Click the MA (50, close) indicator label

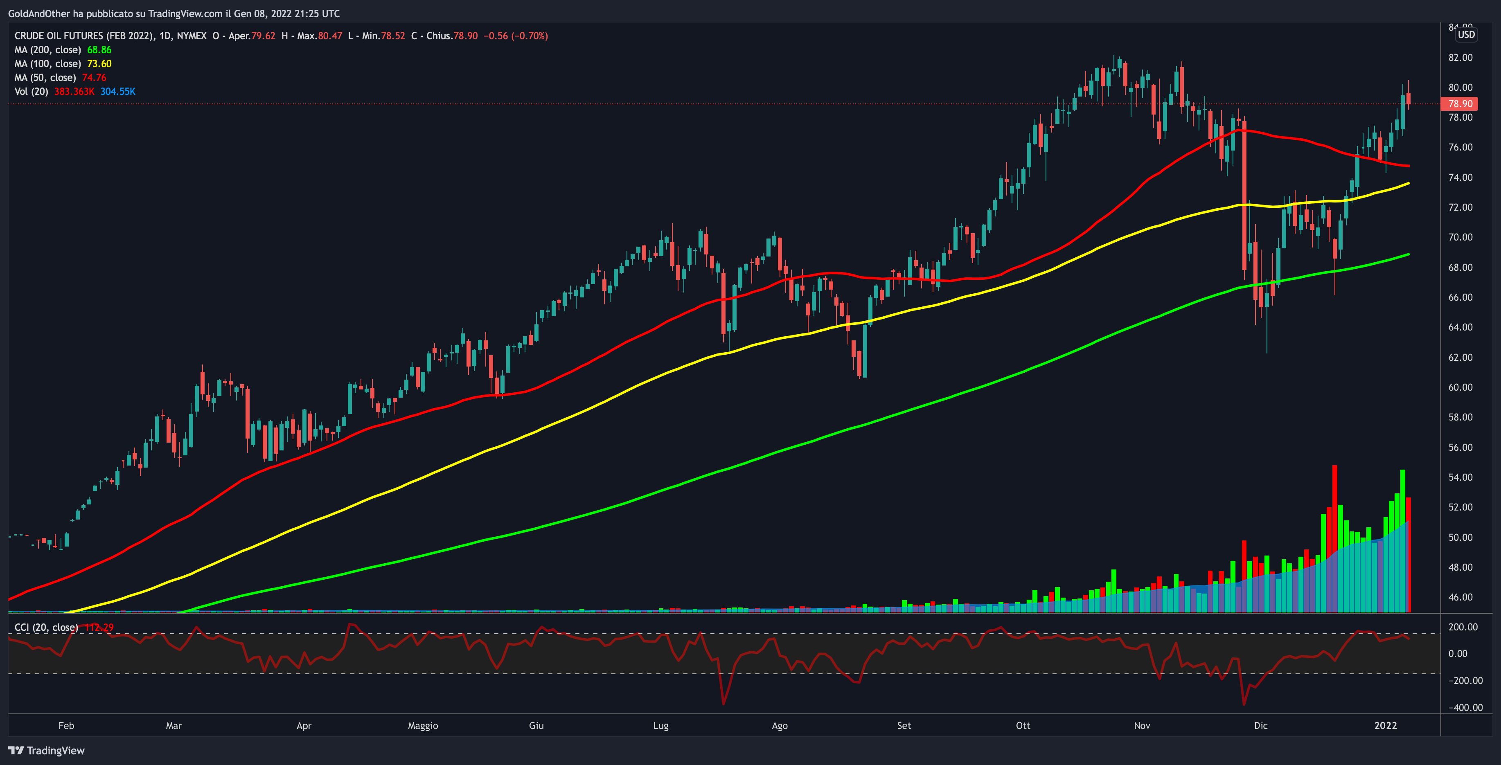(x=45, y=77)
